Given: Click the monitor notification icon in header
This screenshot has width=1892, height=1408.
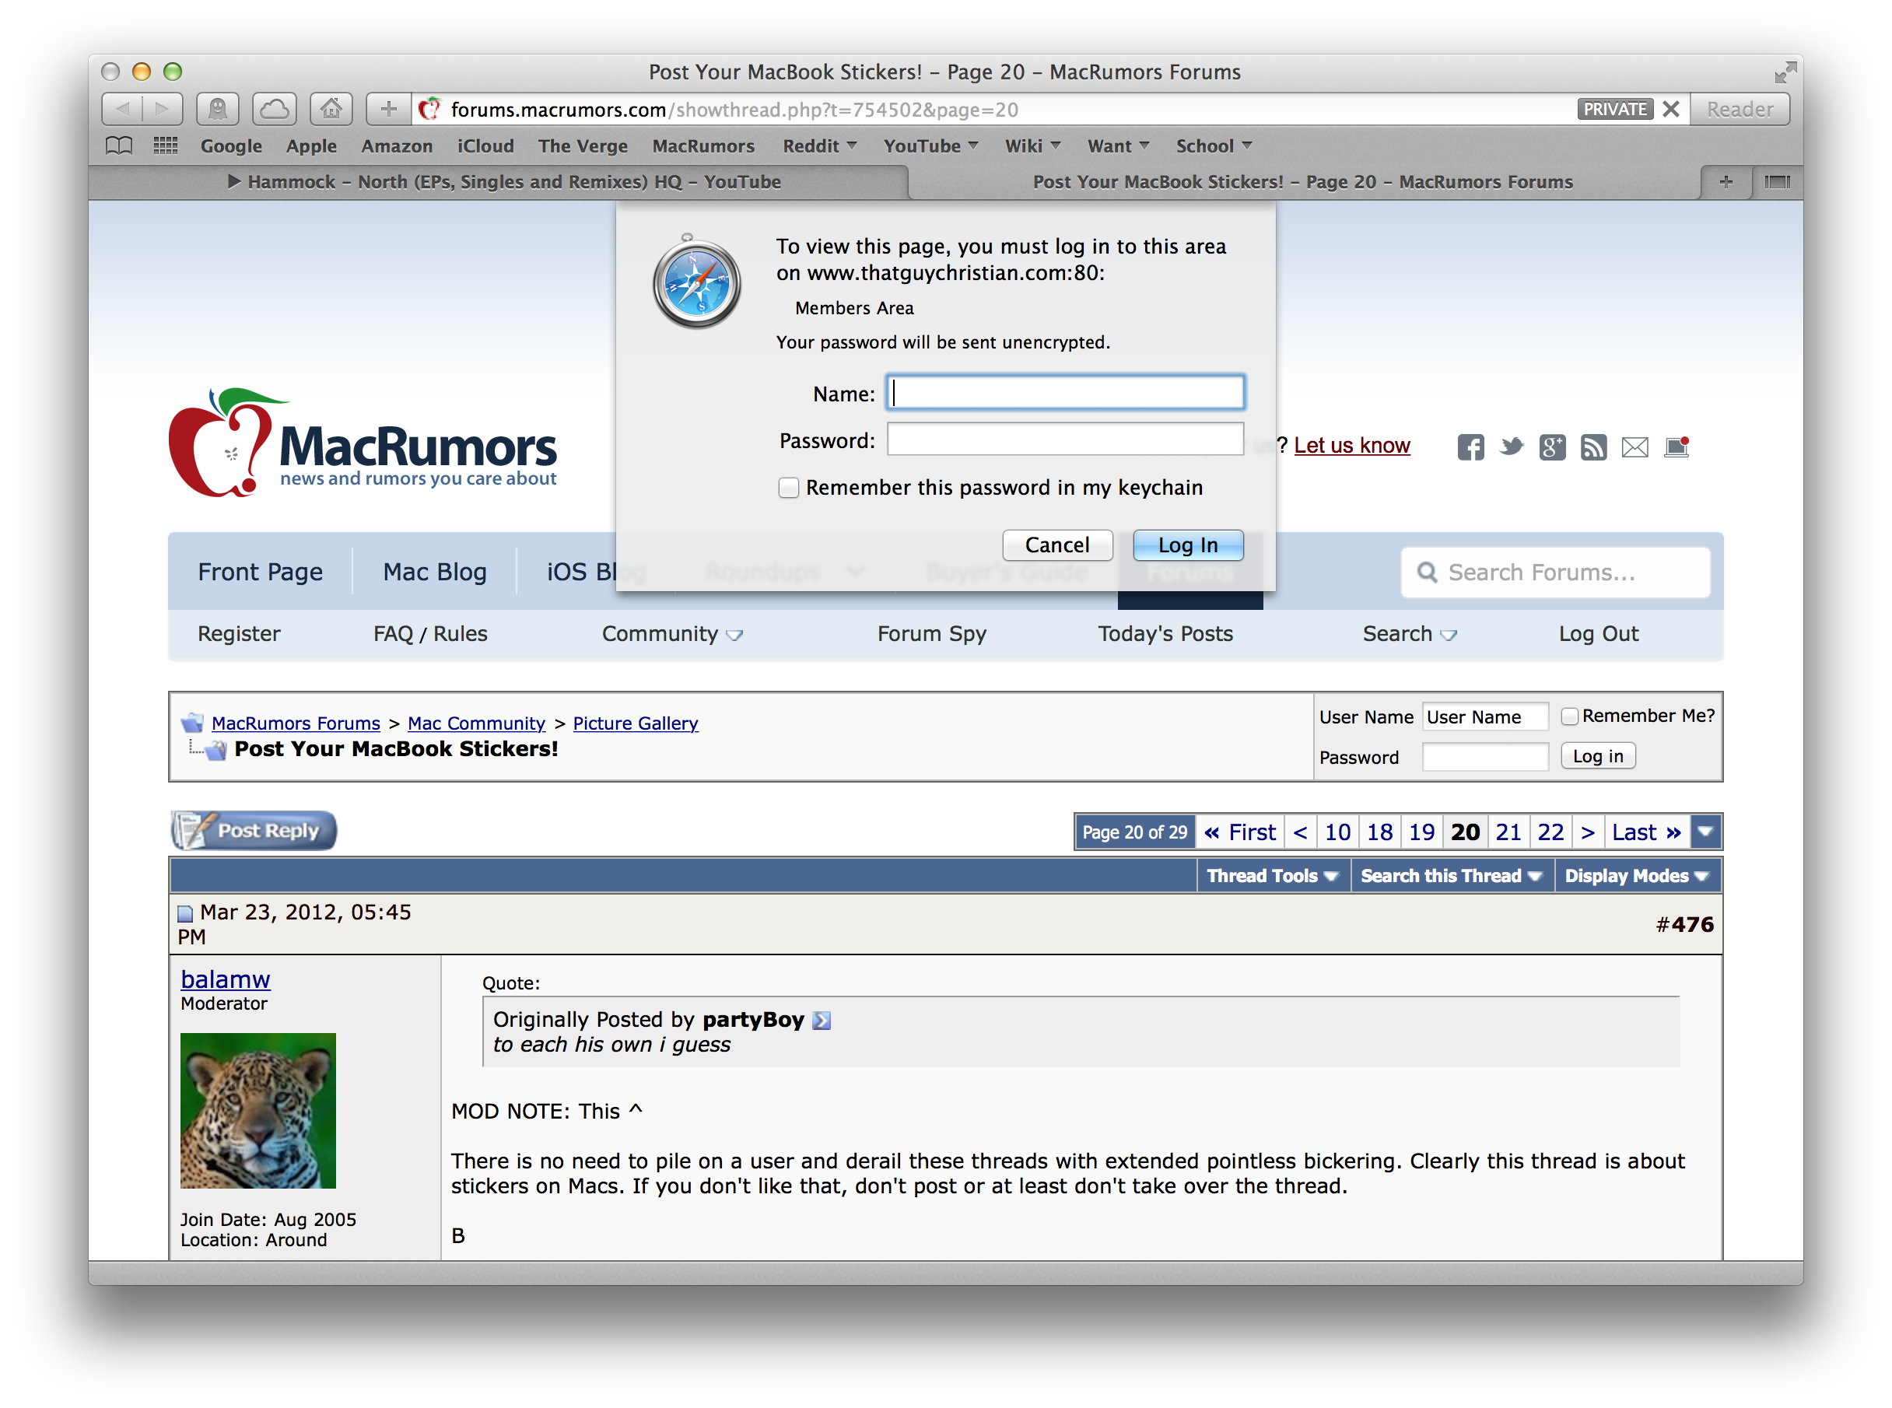Looking at the screenshot, I should pos(1677,447).
